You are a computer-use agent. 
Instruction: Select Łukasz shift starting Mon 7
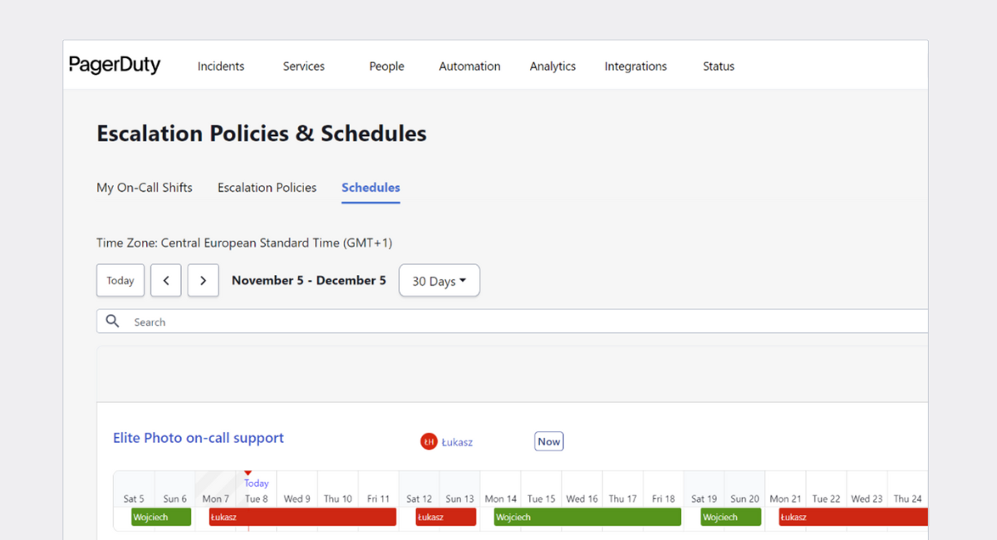pos(302,517)
